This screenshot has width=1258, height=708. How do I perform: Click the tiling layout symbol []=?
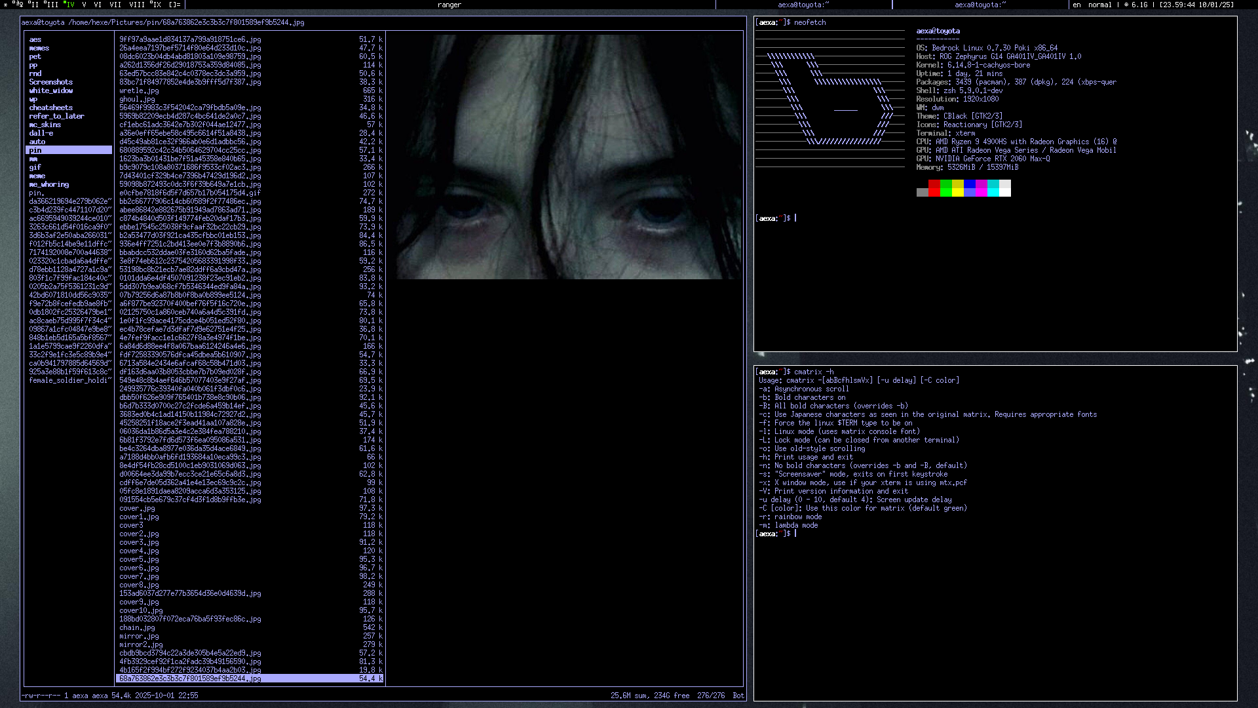pyautogui.click(x=174, y=5)
